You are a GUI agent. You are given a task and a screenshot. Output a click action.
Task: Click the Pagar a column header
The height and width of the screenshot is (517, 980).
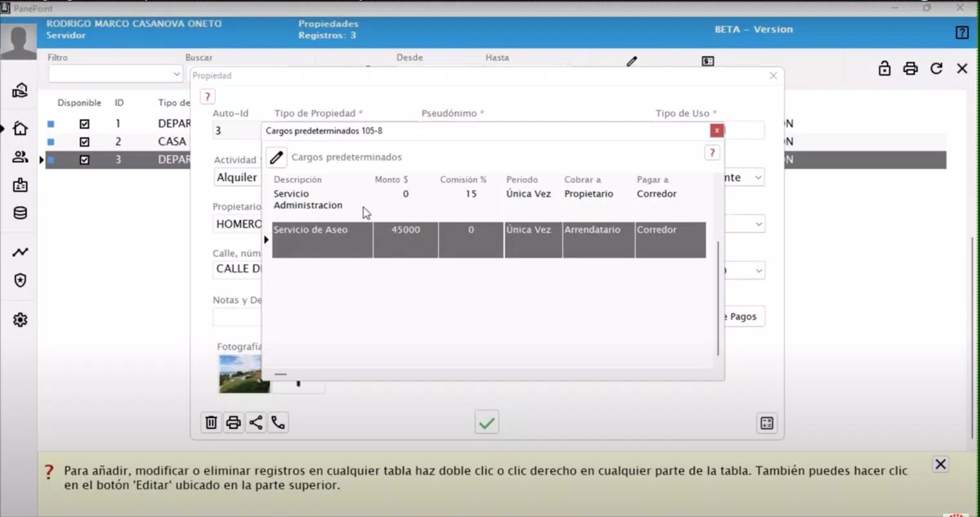click(x=652, y=180)
